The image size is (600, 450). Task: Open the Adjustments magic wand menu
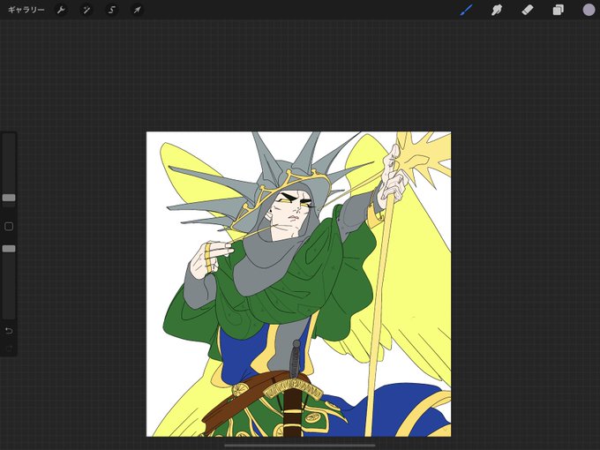(x=86, y=10)
